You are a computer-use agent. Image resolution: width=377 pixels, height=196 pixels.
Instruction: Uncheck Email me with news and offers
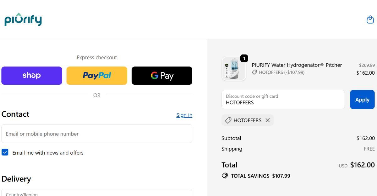(x=5, y=152)
